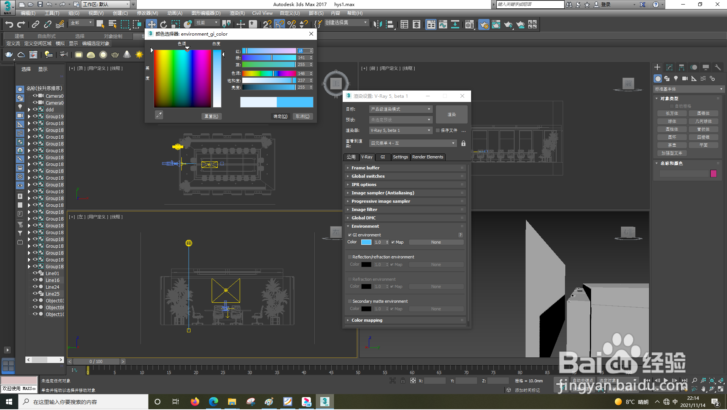Click 确定(O) in color selector

pyautogui.click(x=281, y=116)
